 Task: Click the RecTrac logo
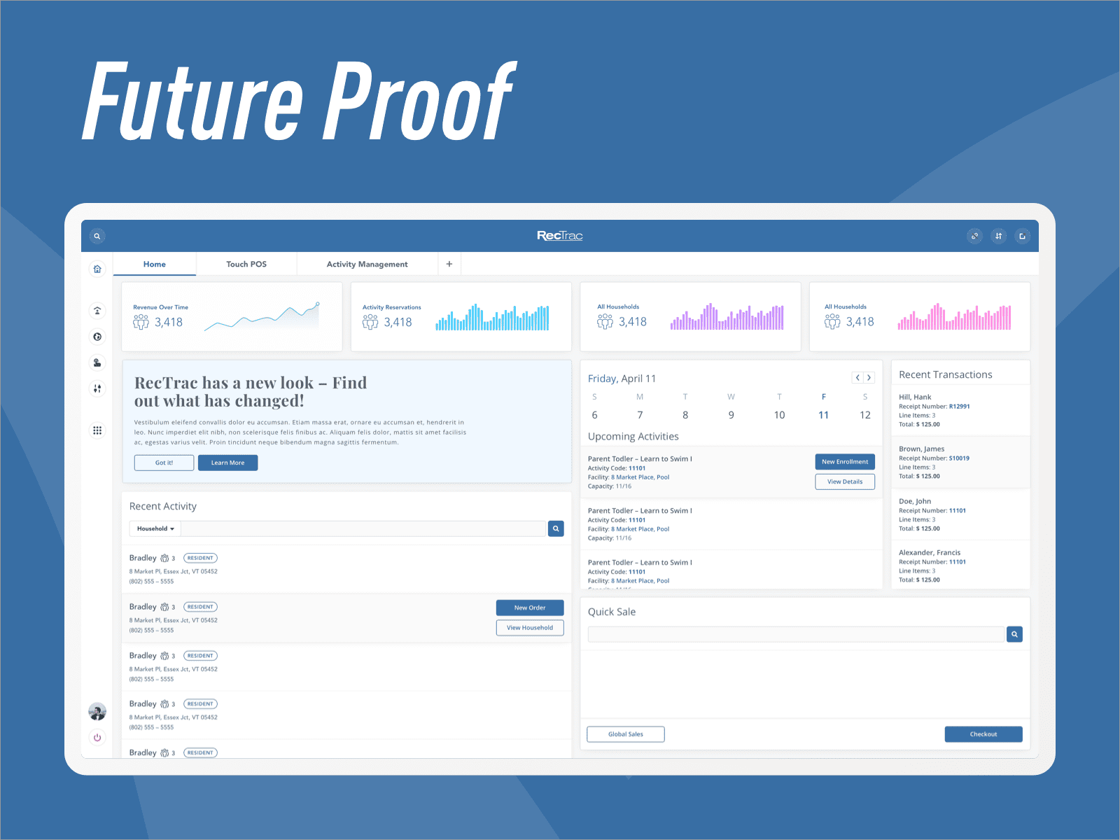(560, 236)
